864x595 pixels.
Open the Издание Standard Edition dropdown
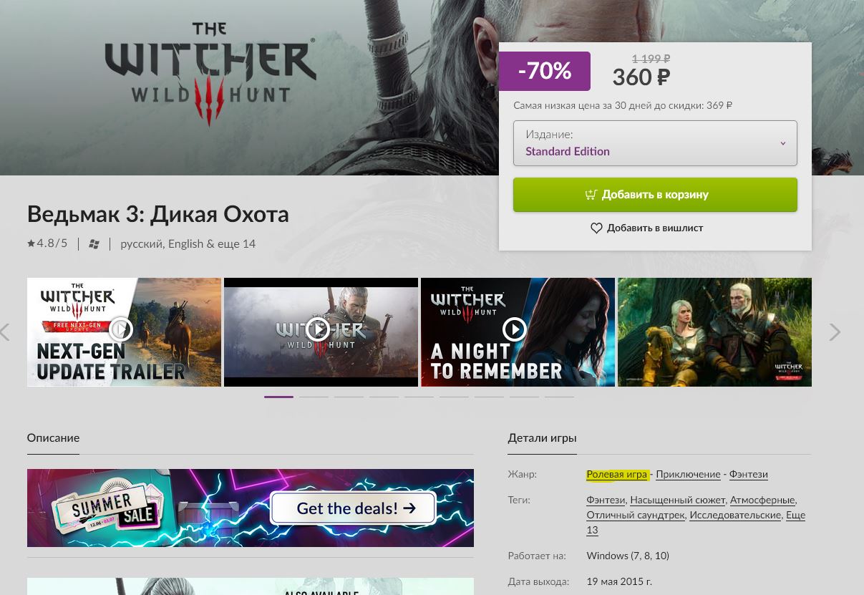coord(655,143)
